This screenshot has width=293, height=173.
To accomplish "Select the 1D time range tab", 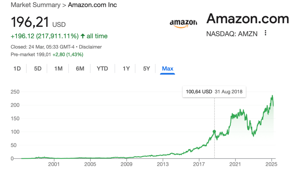I will click(17, 69).
